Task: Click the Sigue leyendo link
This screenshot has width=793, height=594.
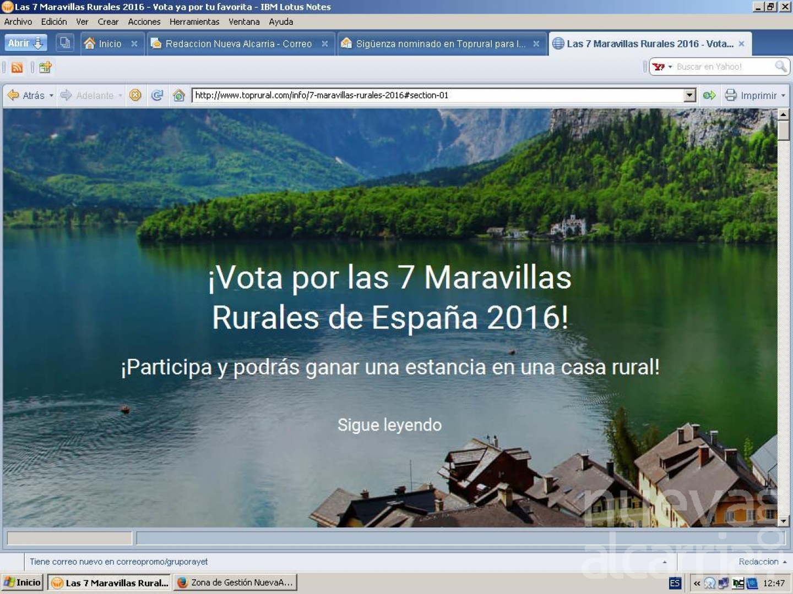Action: (x=389, y=425)
